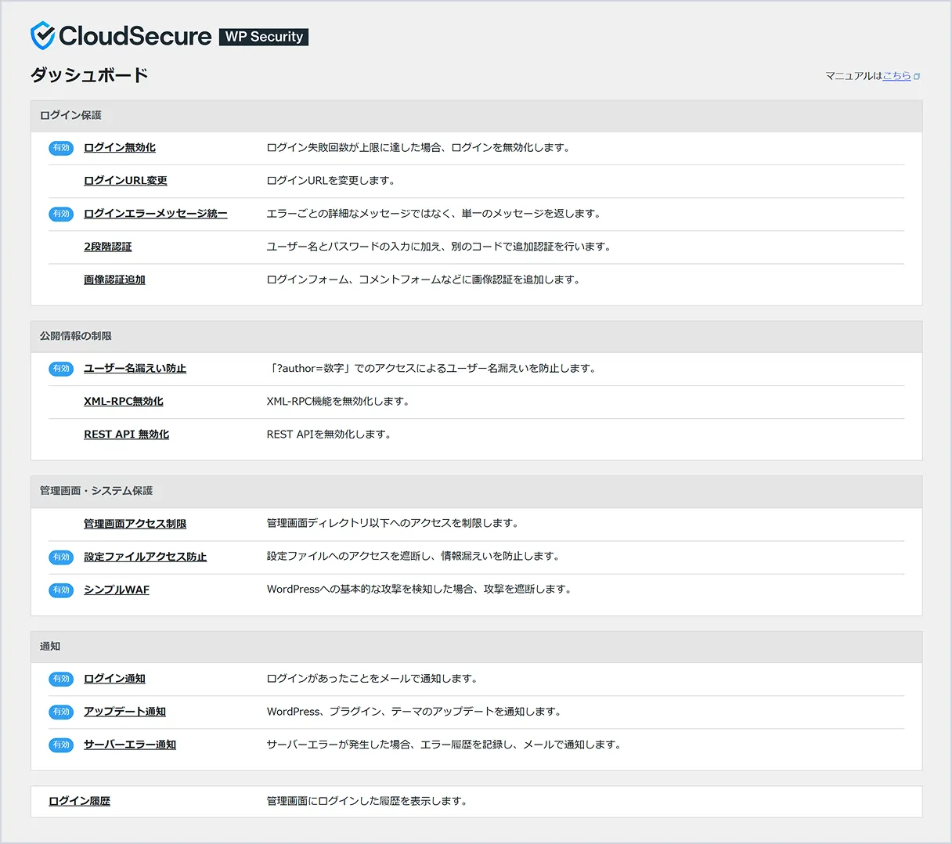This screenshot has height=844, width=952.
Task: Click the WP Security label badge
Action: pos(264,37)
